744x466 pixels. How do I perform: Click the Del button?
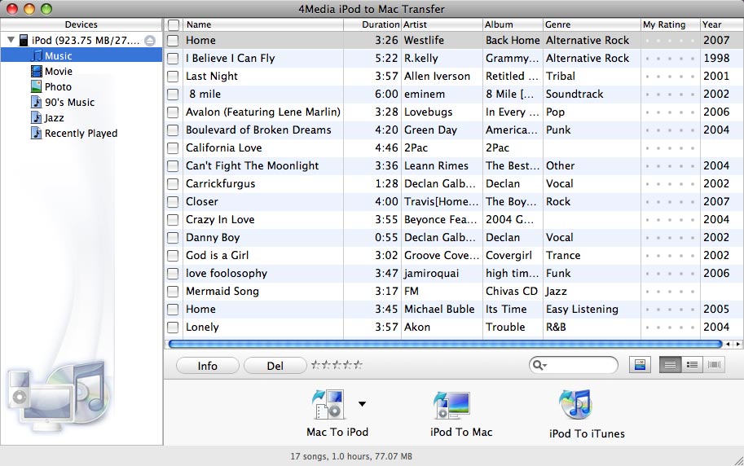pyautogui.click(x=275, y=366)
